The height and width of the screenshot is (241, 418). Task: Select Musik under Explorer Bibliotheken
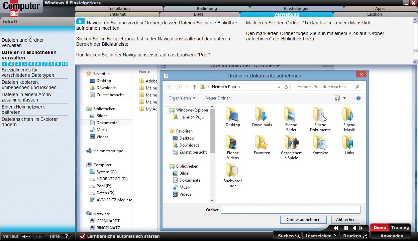tap(99, 130)
